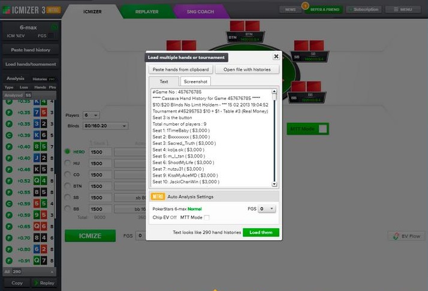Expand the All 290 hands filter

point(29,272)
